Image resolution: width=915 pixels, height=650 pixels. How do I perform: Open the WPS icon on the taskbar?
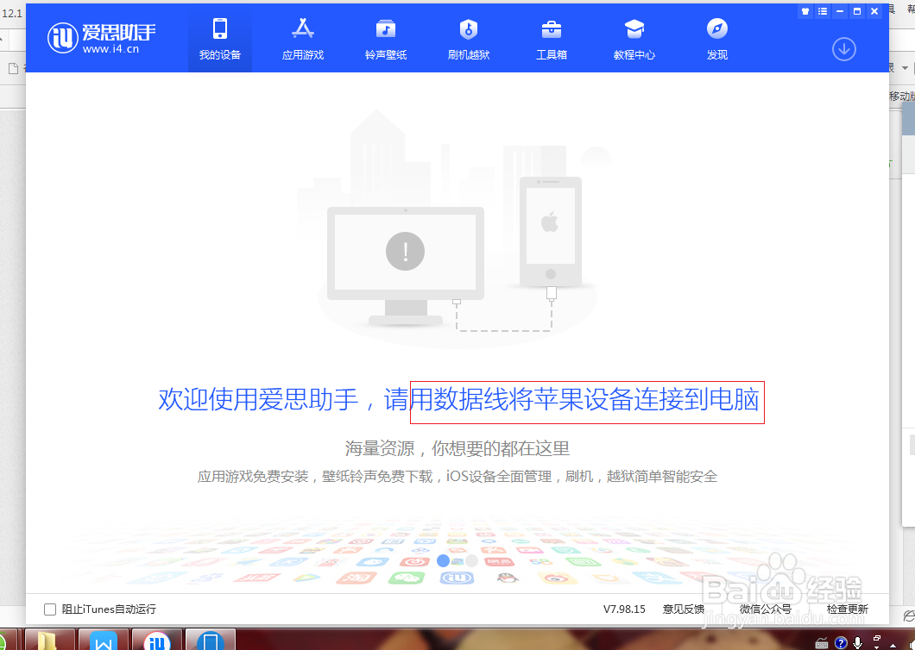point(104,640)
